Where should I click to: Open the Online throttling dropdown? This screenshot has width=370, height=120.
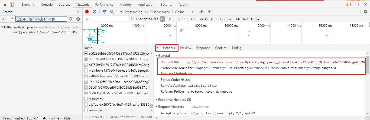point(184,12)
